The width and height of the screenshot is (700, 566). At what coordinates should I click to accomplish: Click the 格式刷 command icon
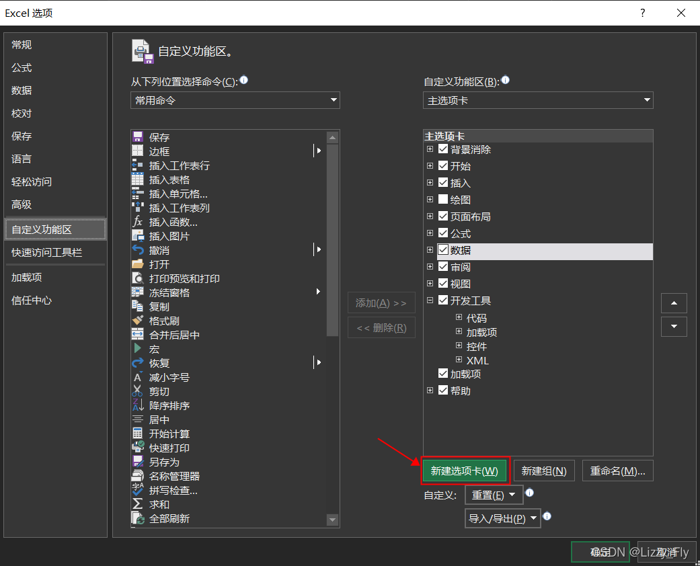(x=139, y=320)
